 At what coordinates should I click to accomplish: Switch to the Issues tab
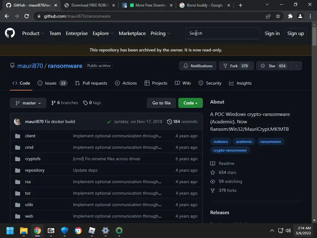click(52, 83)
